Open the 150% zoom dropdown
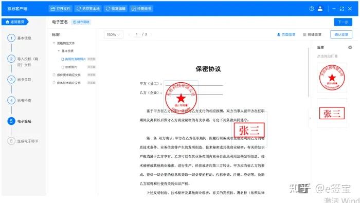 pos(114,34)
